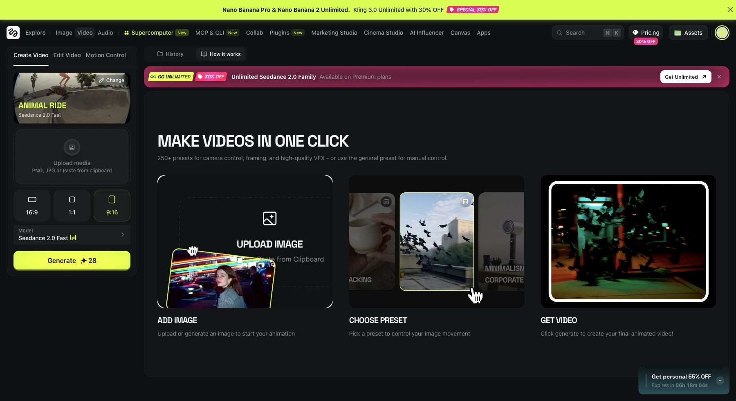
Task: Click the Model row chevron arrow
Action: pyautogui.click(x=122, y=234)
